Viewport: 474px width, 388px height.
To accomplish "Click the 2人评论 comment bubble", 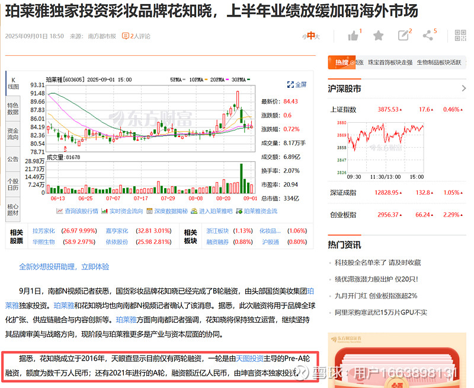I will click(136, 36).
